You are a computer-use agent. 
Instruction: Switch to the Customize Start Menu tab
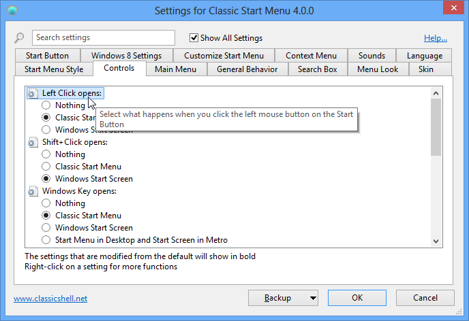point(224,56)
